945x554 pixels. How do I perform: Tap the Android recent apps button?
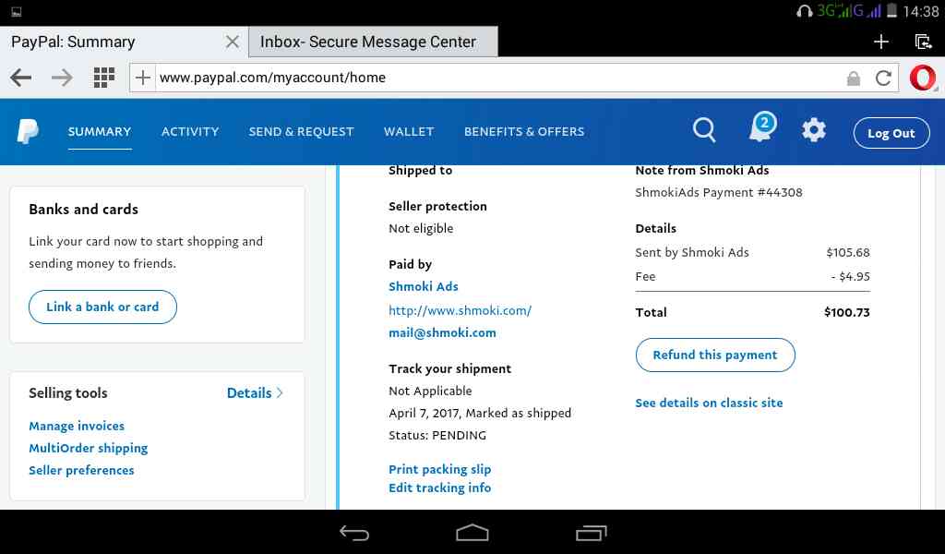point(592,533)
